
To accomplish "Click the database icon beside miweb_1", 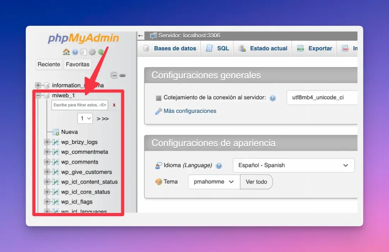I will [x=46, y=95].
